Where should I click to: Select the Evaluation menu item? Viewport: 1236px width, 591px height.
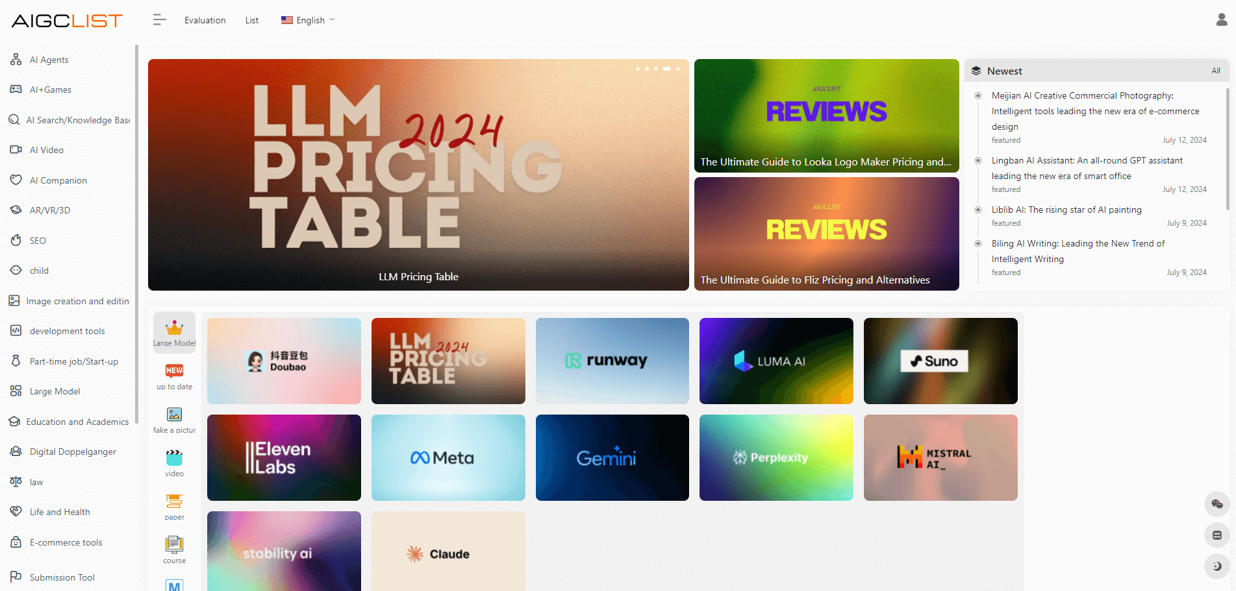click(205, 20)
